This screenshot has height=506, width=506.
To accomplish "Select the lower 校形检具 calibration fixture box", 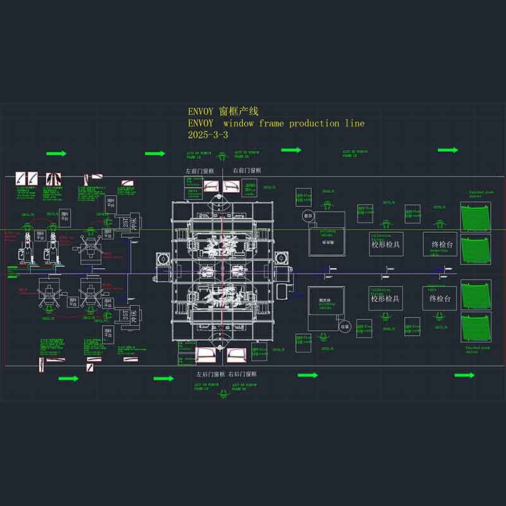I will [x=385, y=298].
